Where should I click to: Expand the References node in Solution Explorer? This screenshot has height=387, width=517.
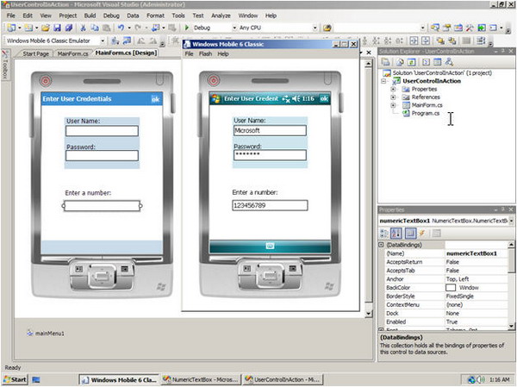[x=393, y=97]
